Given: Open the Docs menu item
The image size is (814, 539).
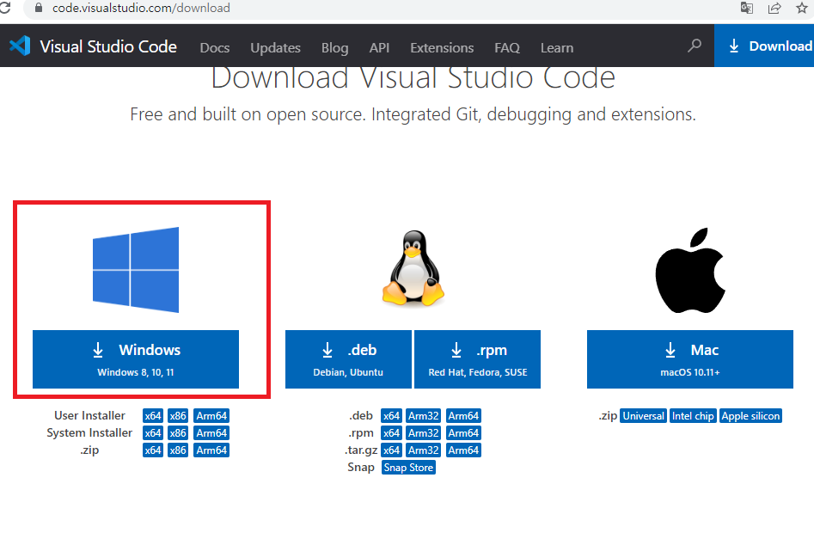Looking at the screenshot, I should 214,48.
